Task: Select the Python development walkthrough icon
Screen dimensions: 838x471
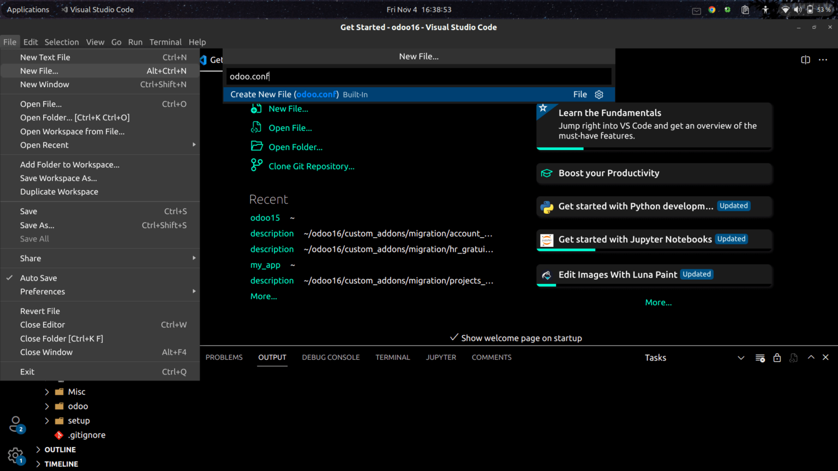Action: click(x=546, y=207)
